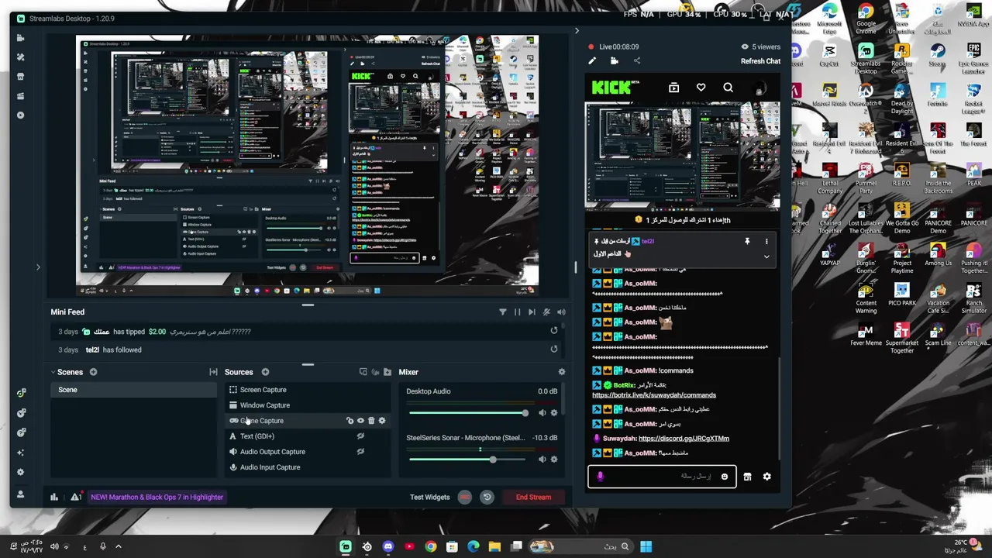
Task: Click the End Stream button
Action: tap(533, 497)
